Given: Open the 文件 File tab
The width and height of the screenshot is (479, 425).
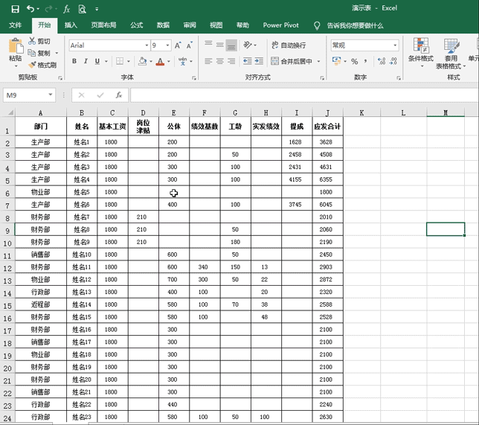Looking at the screenshot, I should pos(15,25).
